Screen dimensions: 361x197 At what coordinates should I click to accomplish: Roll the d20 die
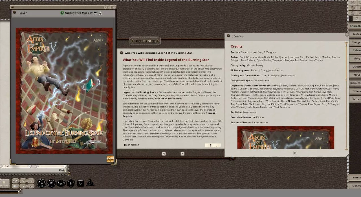coord(41,183)
